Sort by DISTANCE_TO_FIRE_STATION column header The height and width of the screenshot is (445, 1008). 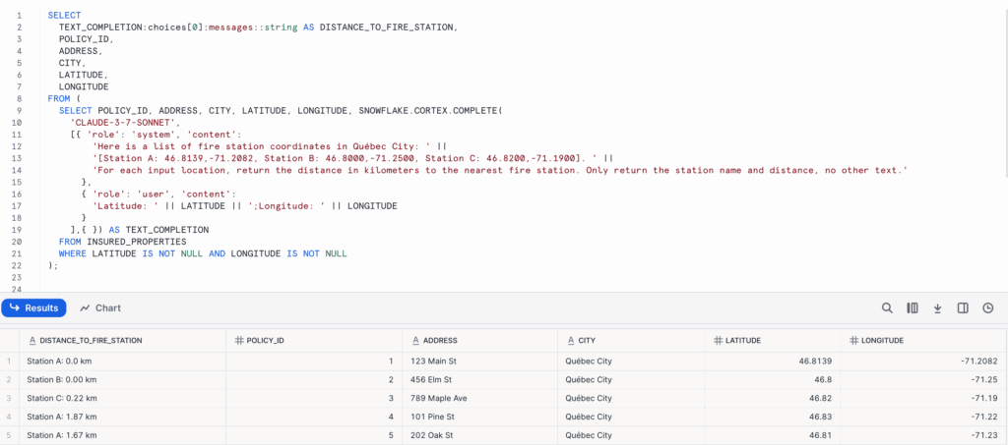(x=91, y=341)
